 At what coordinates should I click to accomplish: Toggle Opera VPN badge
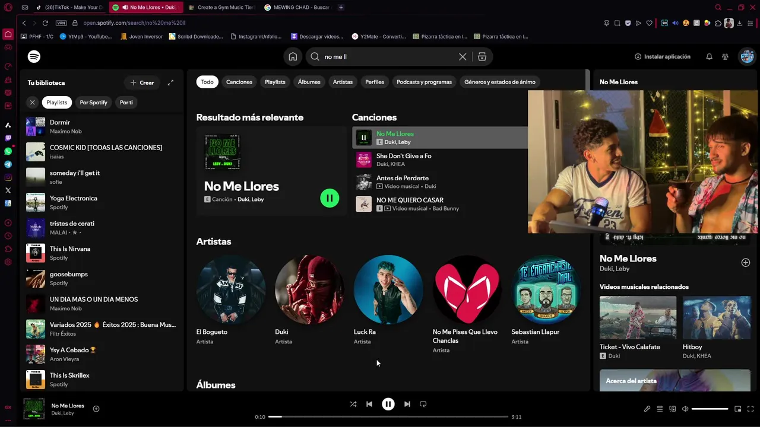click(61, 23)
